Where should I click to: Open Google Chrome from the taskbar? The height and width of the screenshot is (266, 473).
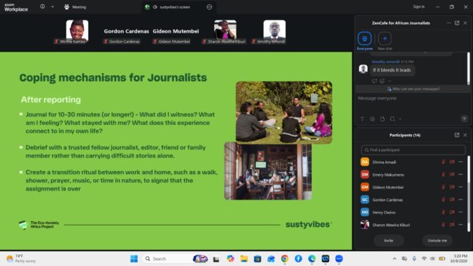click(285, 259)
